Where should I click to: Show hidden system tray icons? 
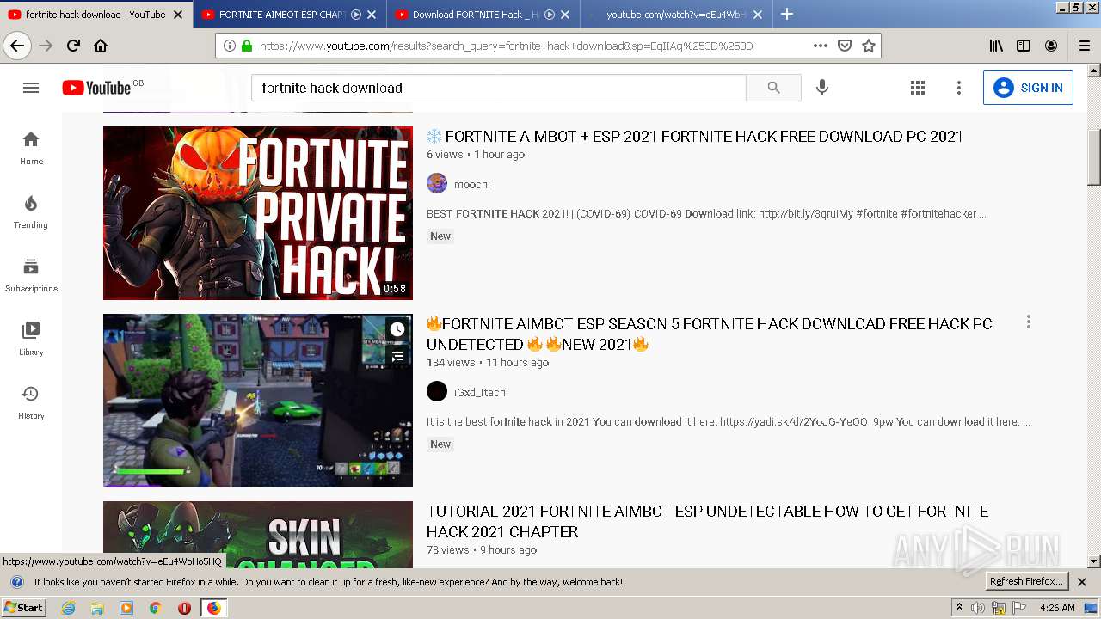pyautogui.click(x=959, y=608)
